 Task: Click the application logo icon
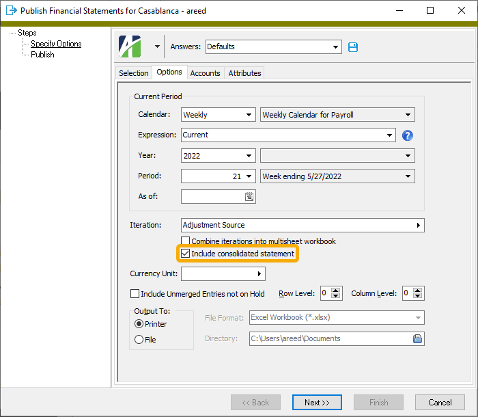[130, 46]
